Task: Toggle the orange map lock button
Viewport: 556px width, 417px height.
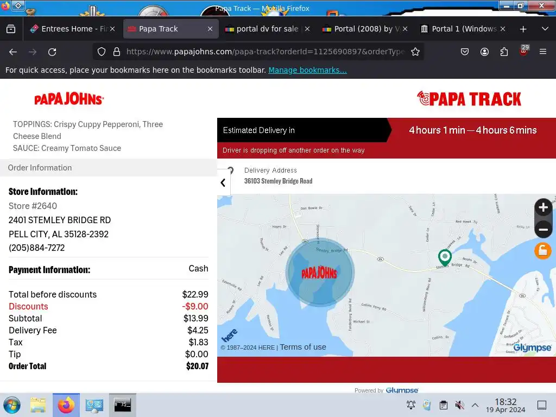Action: point(543,251)
